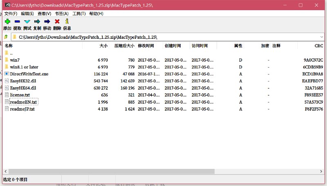Click the status bar text 选定 0 个项目
The image size is (327, 186).
15,179
